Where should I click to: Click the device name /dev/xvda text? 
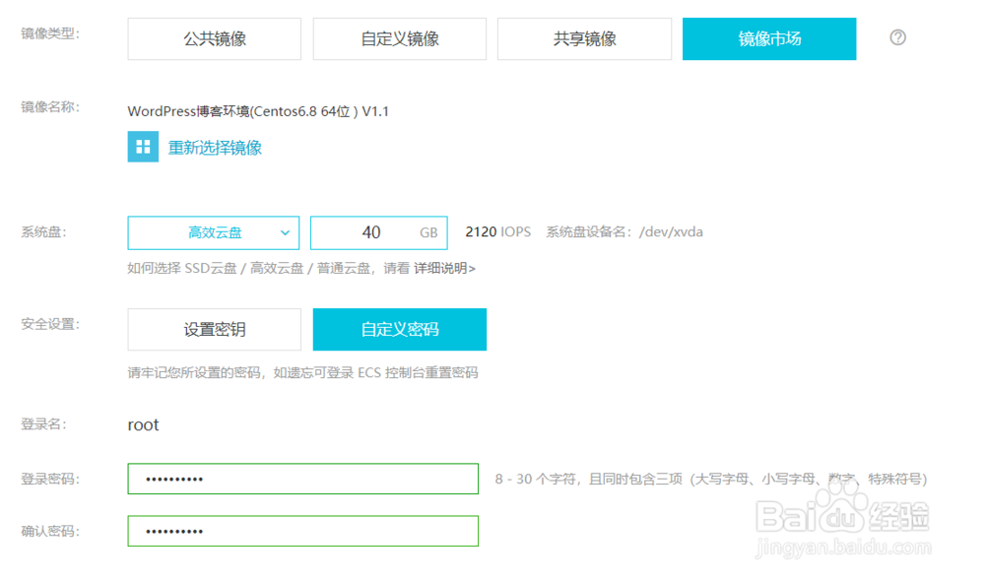click(x=671, y=232)
